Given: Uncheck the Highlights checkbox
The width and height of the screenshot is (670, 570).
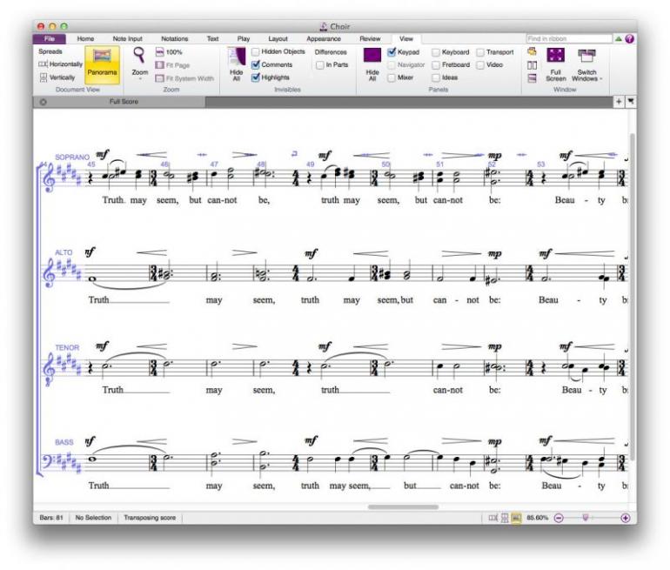Looking at the screenshot, I should 256,77.
